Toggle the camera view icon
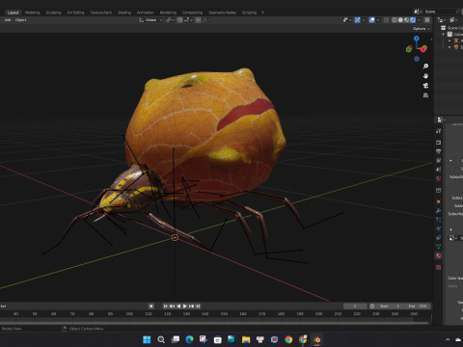This screenshot has width=463, height=347. tap(425, 86)
